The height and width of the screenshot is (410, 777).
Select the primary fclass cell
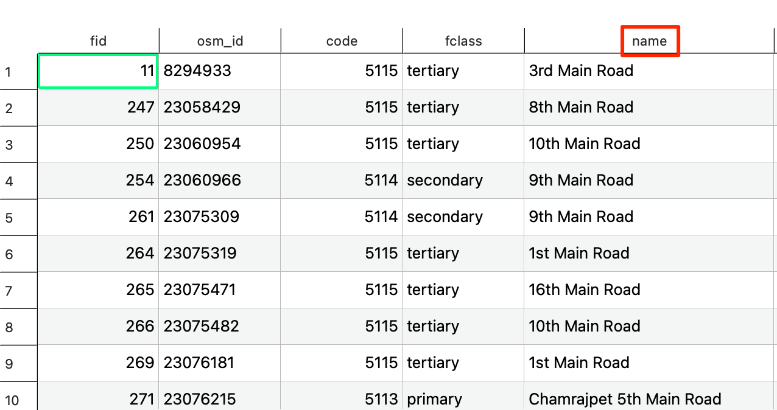(x=463, y=400)
